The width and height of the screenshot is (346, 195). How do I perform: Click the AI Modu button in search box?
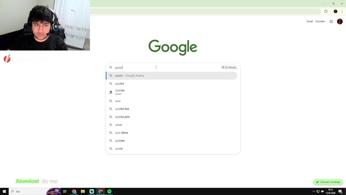[229, 67]
